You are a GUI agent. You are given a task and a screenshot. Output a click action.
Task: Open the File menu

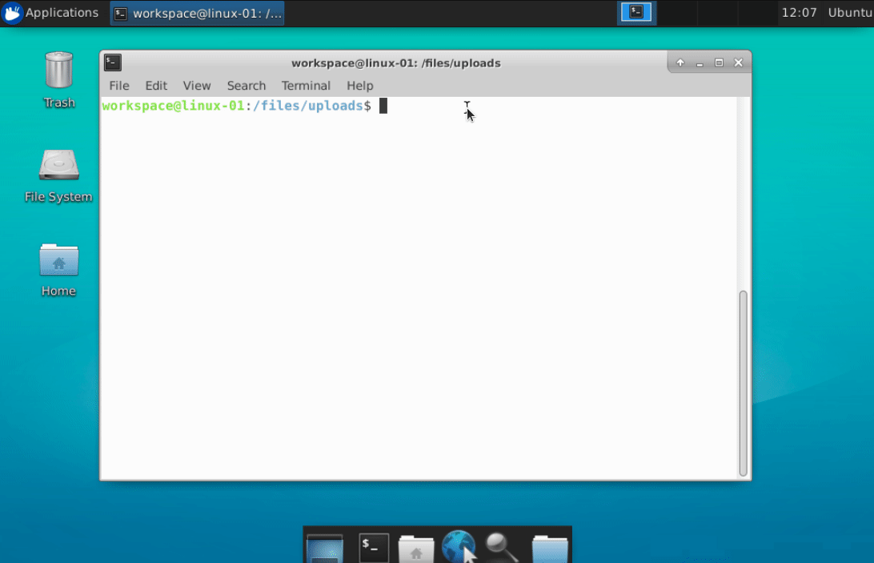[118, 86]
